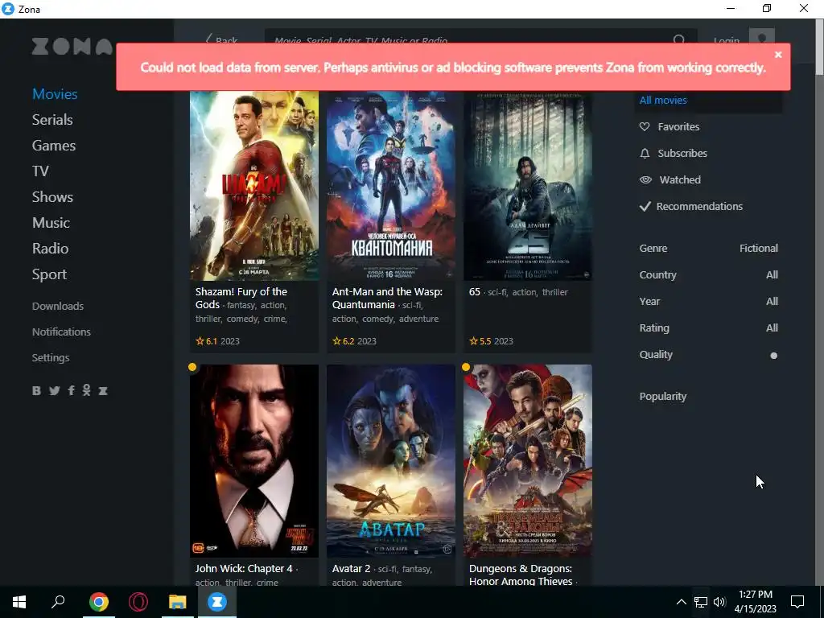The height and width of the screenshot is (618, 824).
Task: Click the Shazam! Fury of the Gods title
Action: pos(241,298)
